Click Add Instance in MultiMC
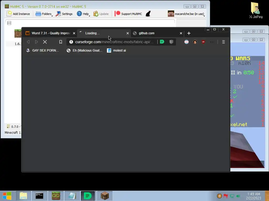The image size is (269, 201). (x=18, y=14)
